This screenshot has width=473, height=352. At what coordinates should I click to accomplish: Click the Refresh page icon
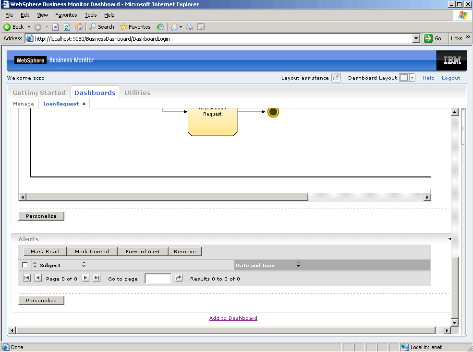coord(67,27)
